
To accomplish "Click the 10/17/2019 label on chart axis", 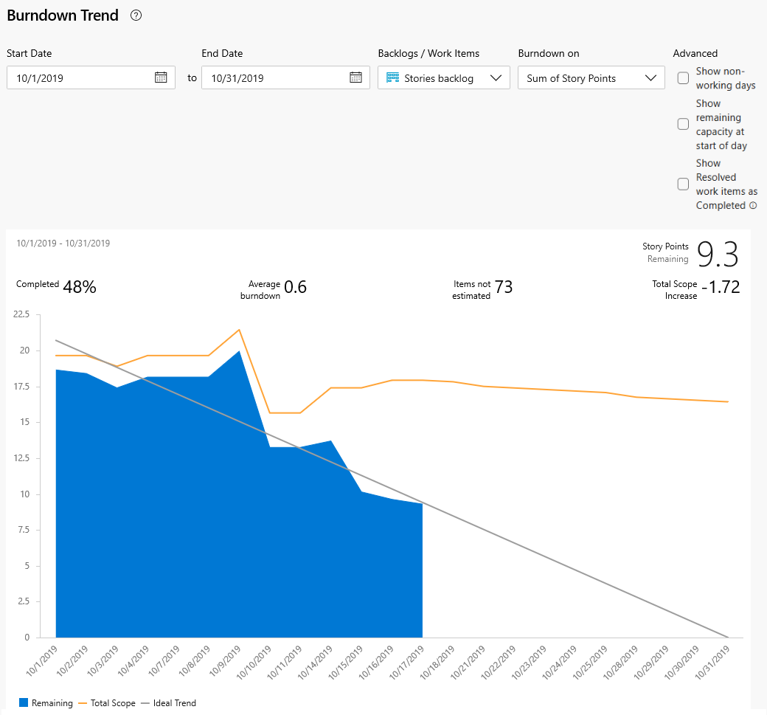I will pyautogui.click(x=407, y=662).
